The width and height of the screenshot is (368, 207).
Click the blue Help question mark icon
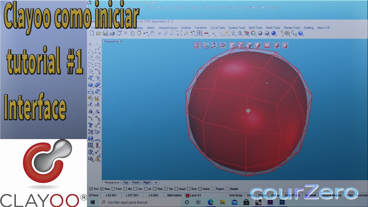tap(300, 33)
